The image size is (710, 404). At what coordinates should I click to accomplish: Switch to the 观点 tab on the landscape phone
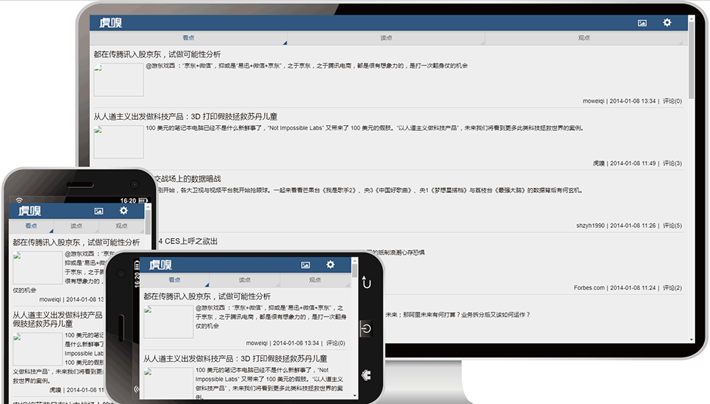point(315,280)
